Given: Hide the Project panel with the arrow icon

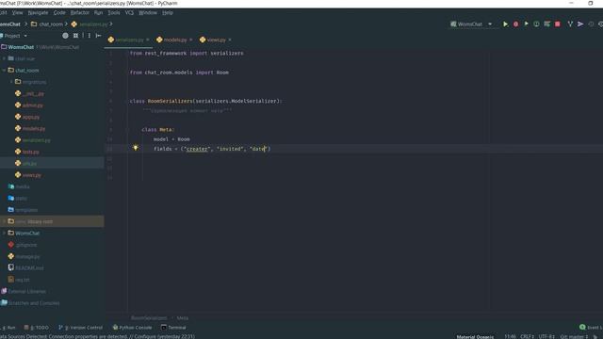Looking at the screenshot, I should pyautogui.click(x=98, y=36).
